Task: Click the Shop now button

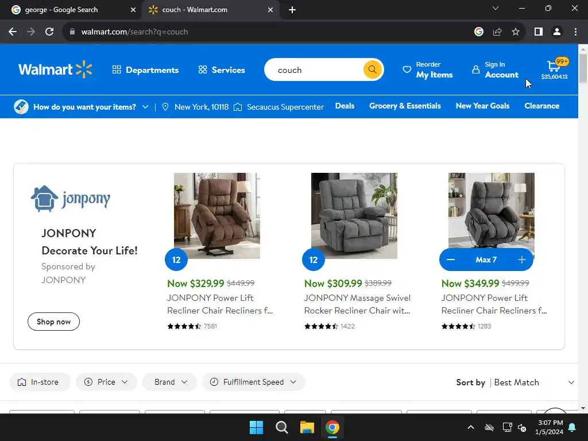Action: point(53,322)
